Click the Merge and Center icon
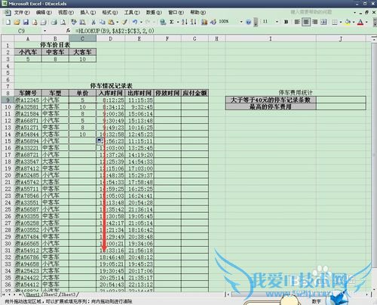 coord(323,22)
